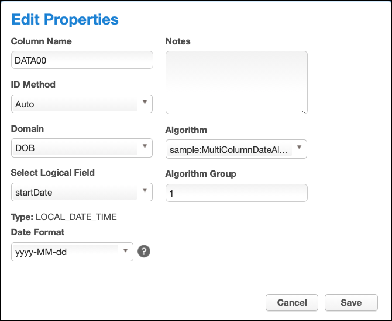Image resolution: width=392 pixels, height=321 pixels.
Task: Click the Column Name label
Action: coord(42,41)
